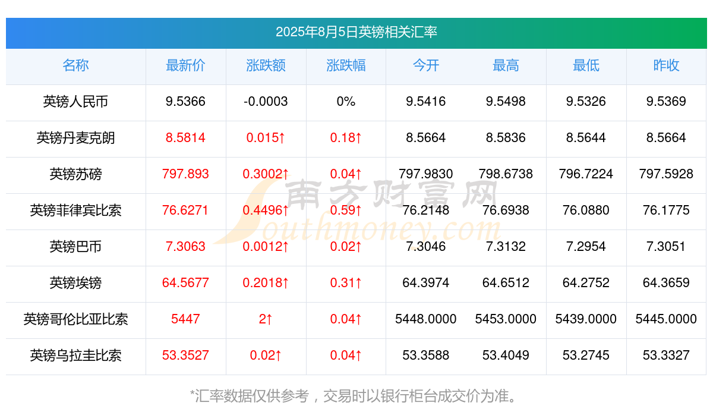Select change percent 0.02↑ for 英镑巴币
The height and width of the screenshot is (415, 713).
pyautogui.click(x=346, y=247)
